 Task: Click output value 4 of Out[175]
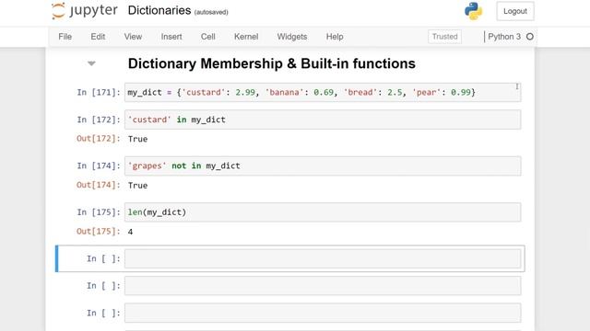click(x=130, y=232)
